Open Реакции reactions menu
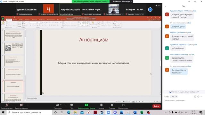 click(112, 106)
